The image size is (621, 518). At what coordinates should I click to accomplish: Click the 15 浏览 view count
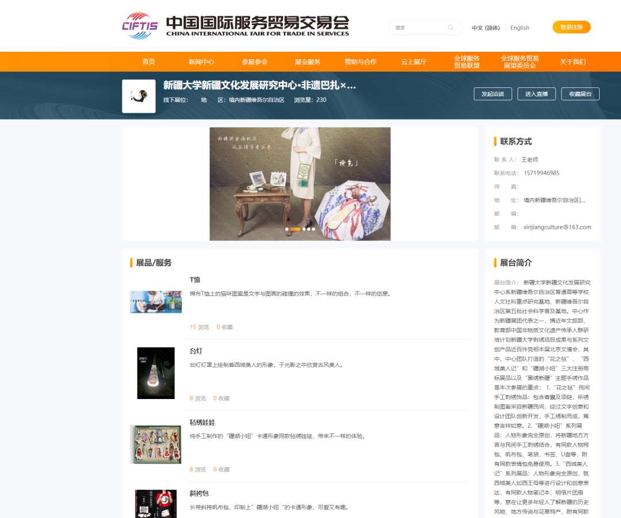pyautogui.click(x=200, y=327)
